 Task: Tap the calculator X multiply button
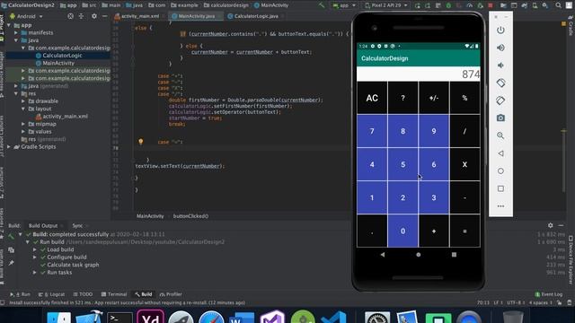click(x=464, y=164)
